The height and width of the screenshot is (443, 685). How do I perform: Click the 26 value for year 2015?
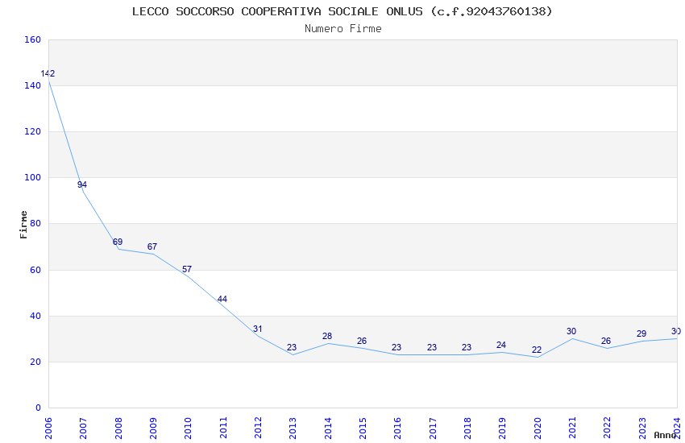click(362, 341)
